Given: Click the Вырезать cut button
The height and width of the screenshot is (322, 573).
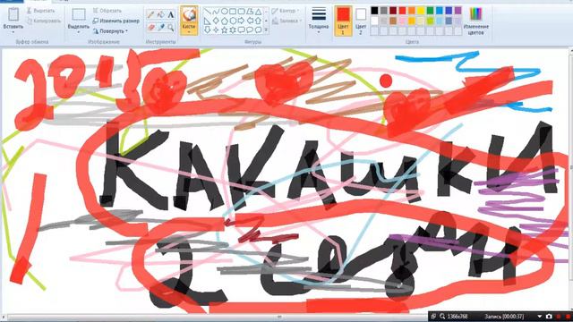Looking at the screenshot, I should [x=41, y=11].
